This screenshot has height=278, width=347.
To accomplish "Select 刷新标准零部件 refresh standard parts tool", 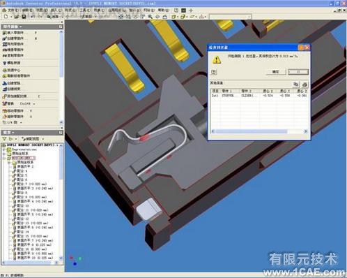I will point(16,76).
